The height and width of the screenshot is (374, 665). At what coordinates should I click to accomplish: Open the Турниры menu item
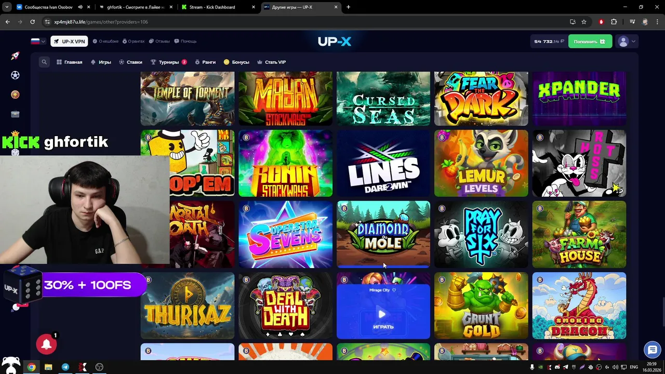click(168, 62)
